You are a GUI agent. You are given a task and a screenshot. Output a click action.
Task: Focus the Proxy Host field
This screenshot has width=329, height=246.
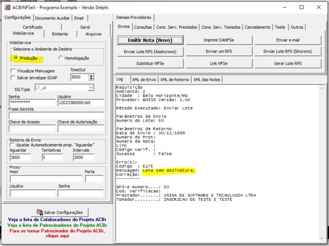tap(46, 179)
